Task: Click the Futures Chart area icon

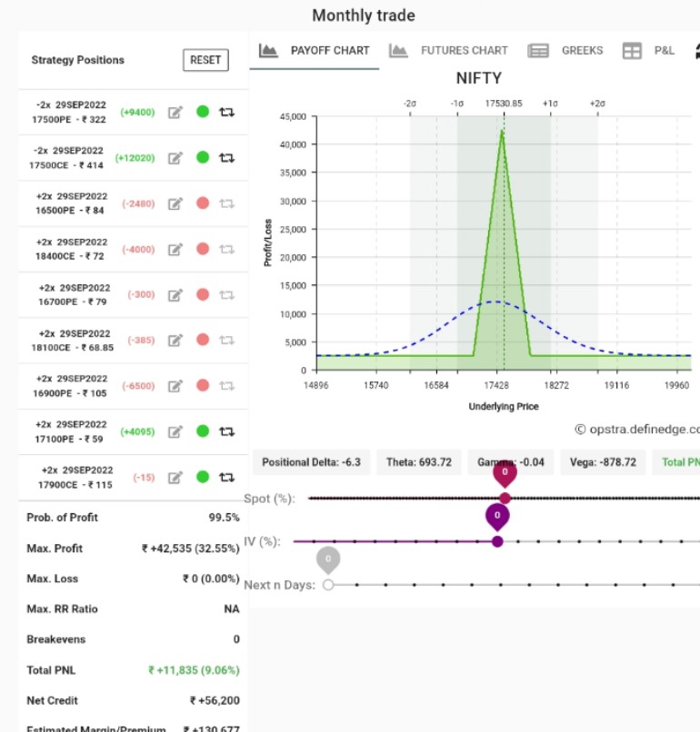Action: [398, 51]
